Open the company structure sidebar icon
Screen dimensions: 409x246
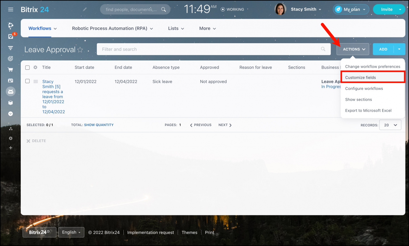(x=11, y=129)
